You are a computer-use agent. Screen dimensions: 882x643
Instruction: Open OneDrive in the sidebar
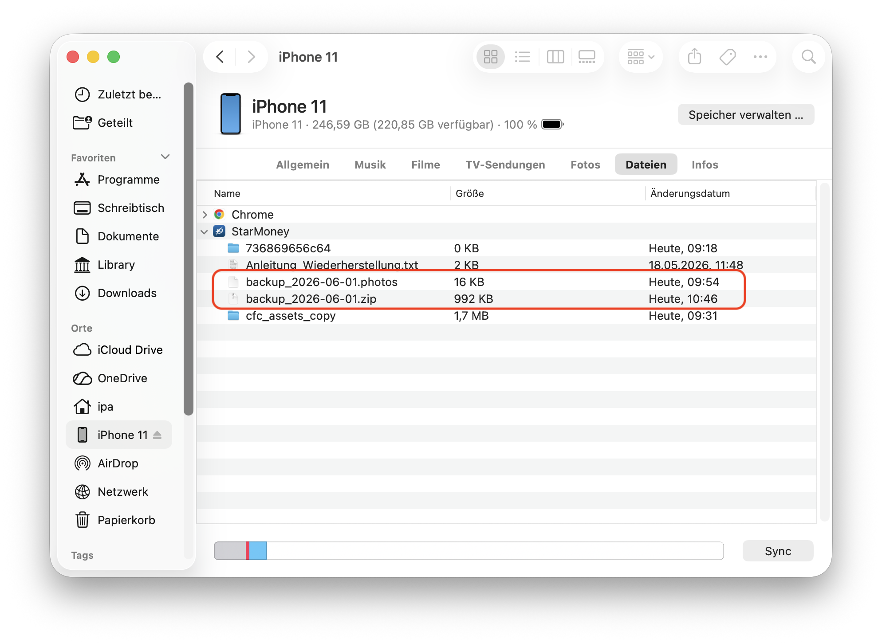(x=119, y=378)
